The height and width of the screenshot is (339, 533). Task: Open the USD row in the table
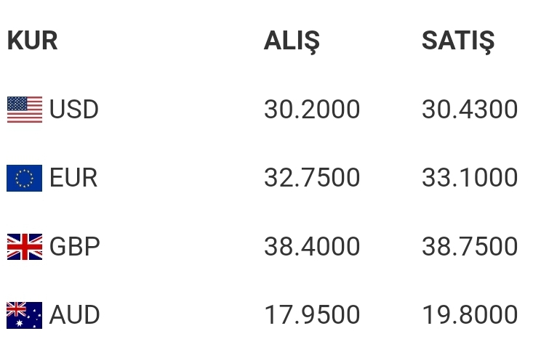click(263, 110)
